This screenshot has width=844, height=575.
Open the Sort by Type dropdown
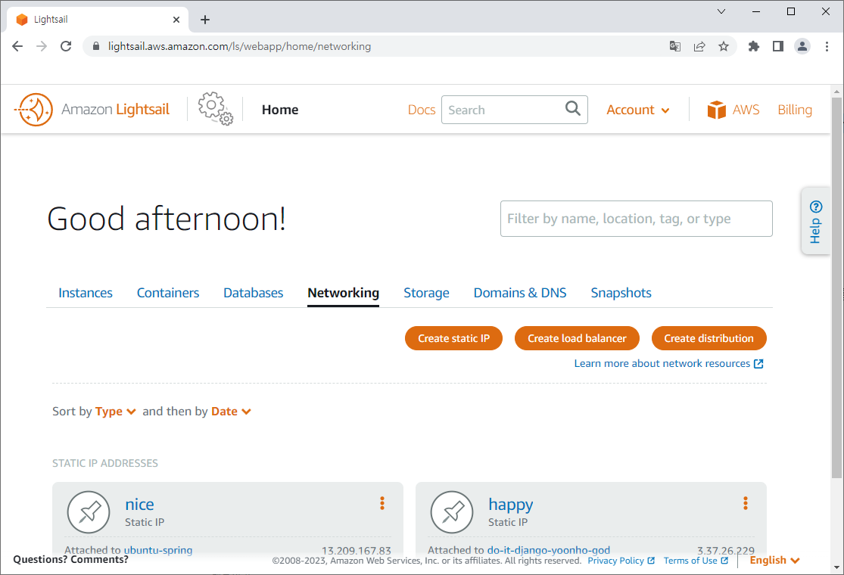pos(115,412)
